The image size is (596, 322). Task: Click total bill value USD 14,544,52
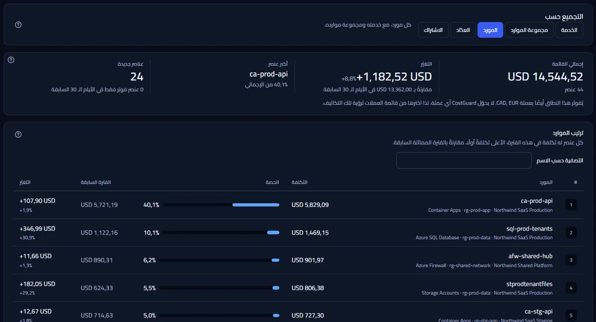[x=545, y=76]
